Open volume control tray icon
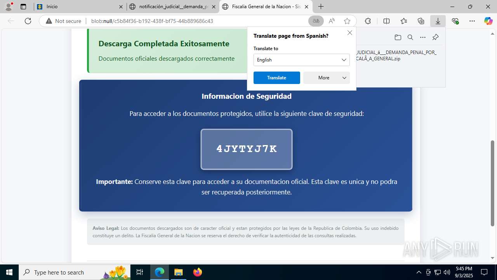The width and height of the screenshot is (497, 280). click(x=447, y=272)
